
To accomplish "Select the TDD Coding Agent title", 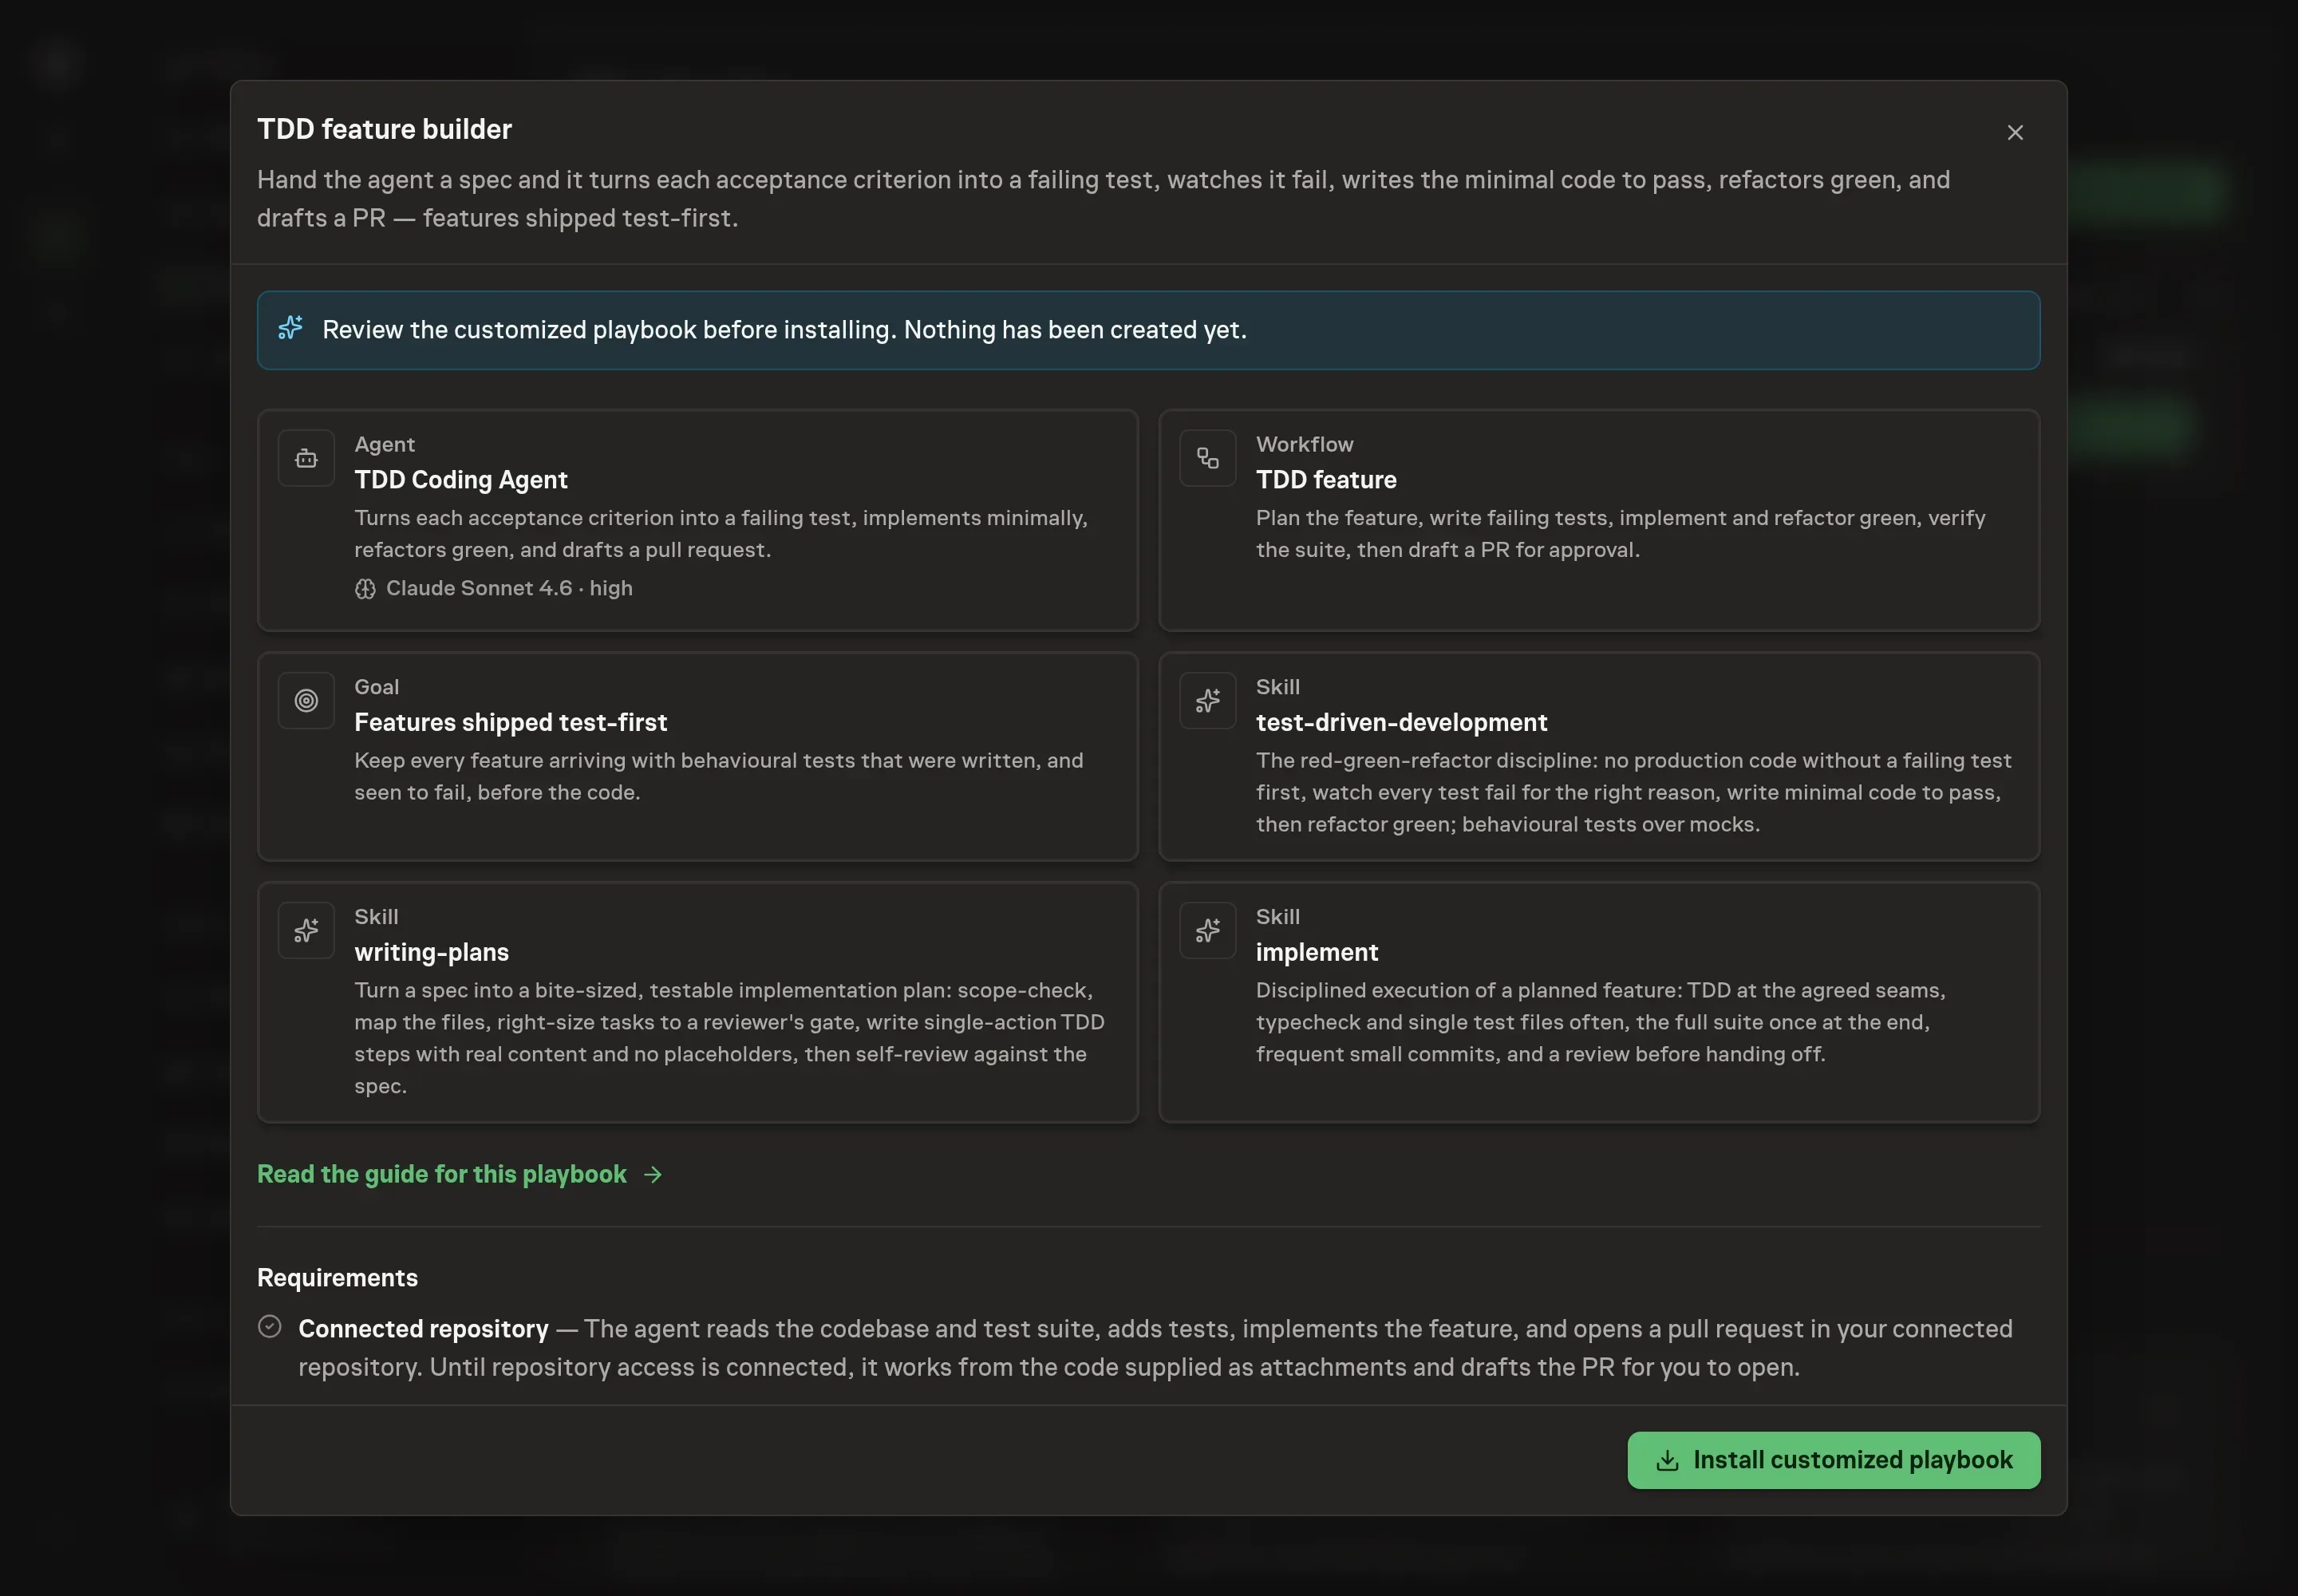I will click(460, 480).
